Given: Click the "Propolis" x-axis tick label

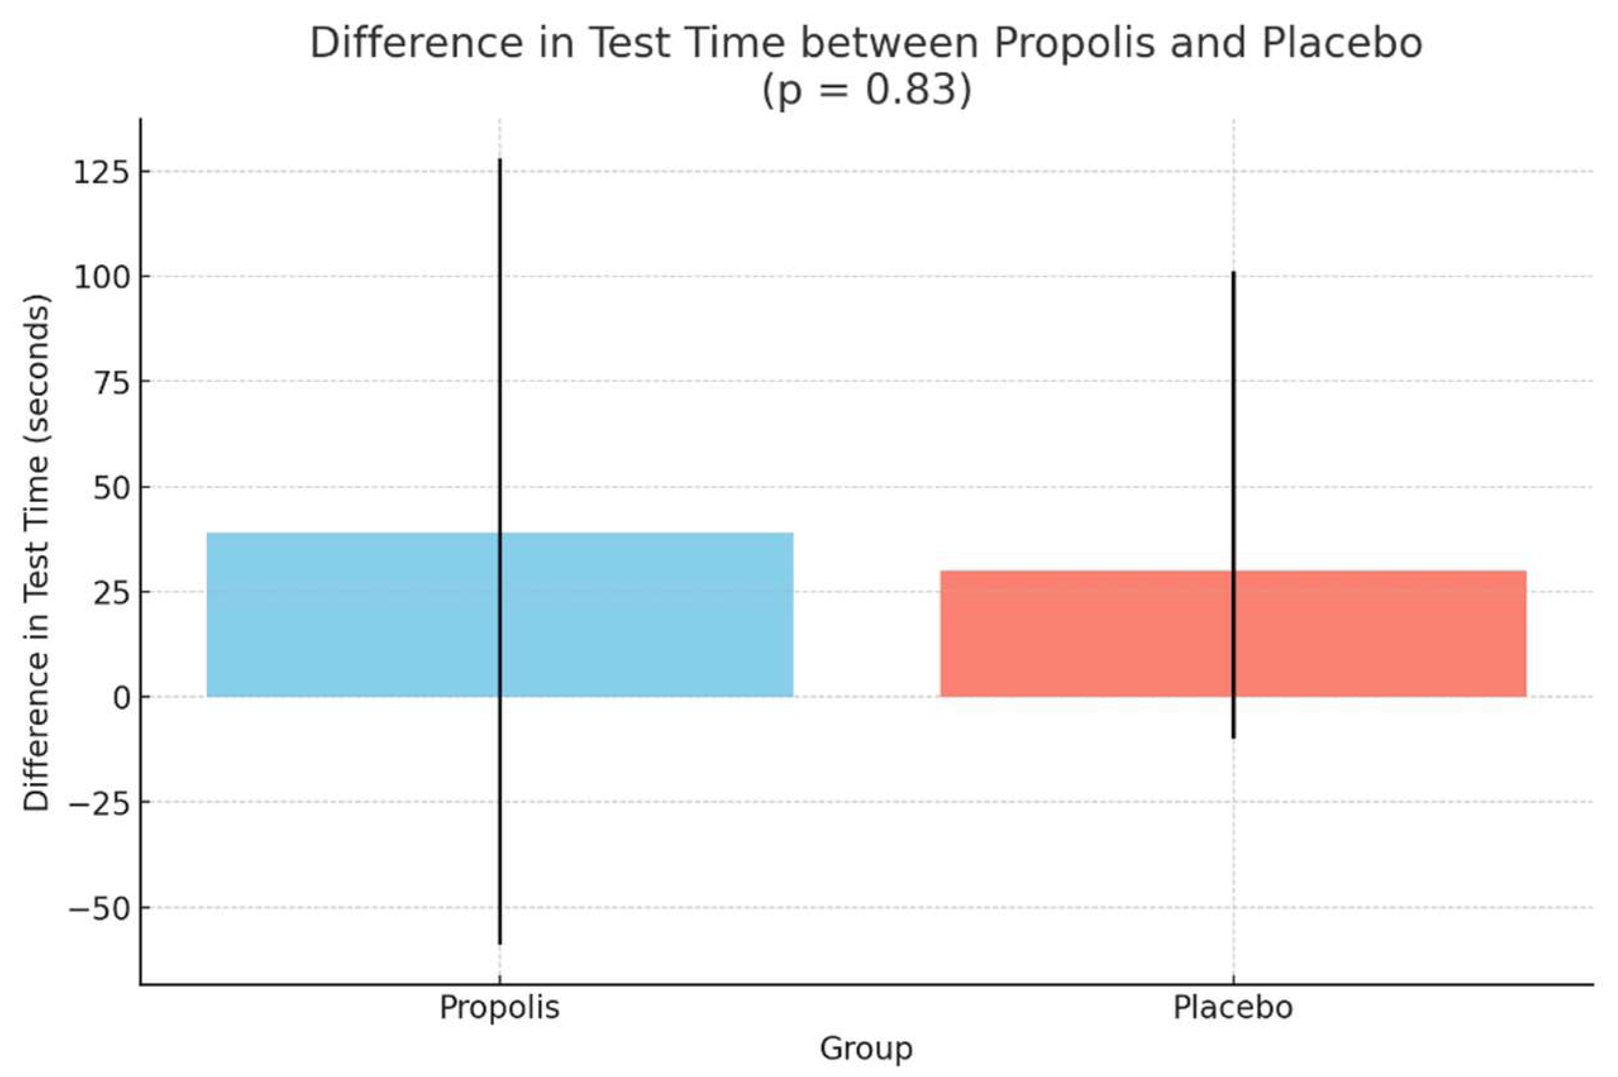Looking at the screenshot, I should [500, 1007].
